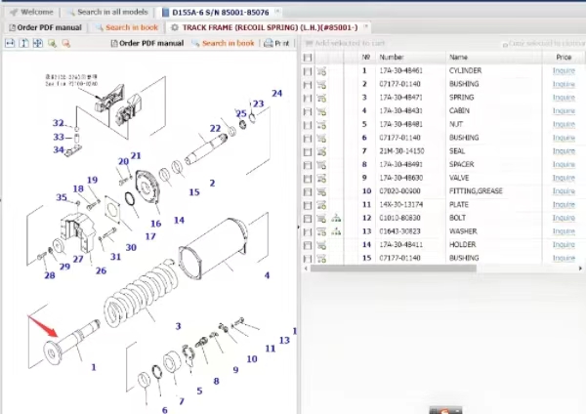Image resolution: width=586 pixels, height=414 pixels.
Task: Add FITTING,GREASE row to cart icon
Action: click(x=321, y=191)
